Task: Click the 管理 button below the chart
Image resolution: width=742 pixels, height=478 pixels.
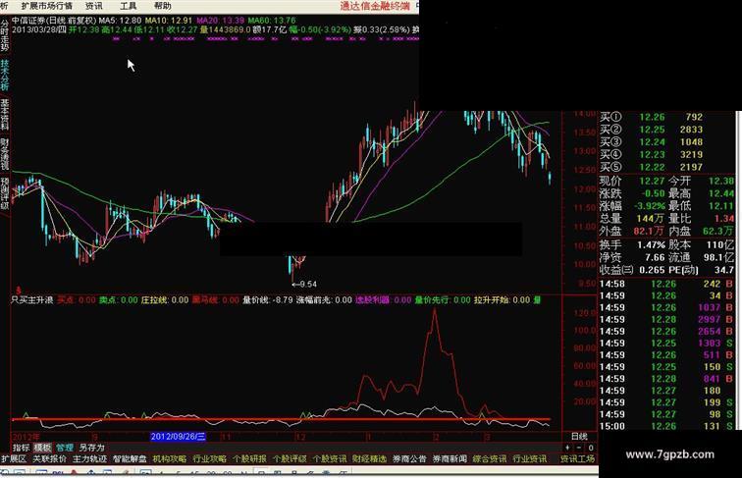Action: (65, 448)
